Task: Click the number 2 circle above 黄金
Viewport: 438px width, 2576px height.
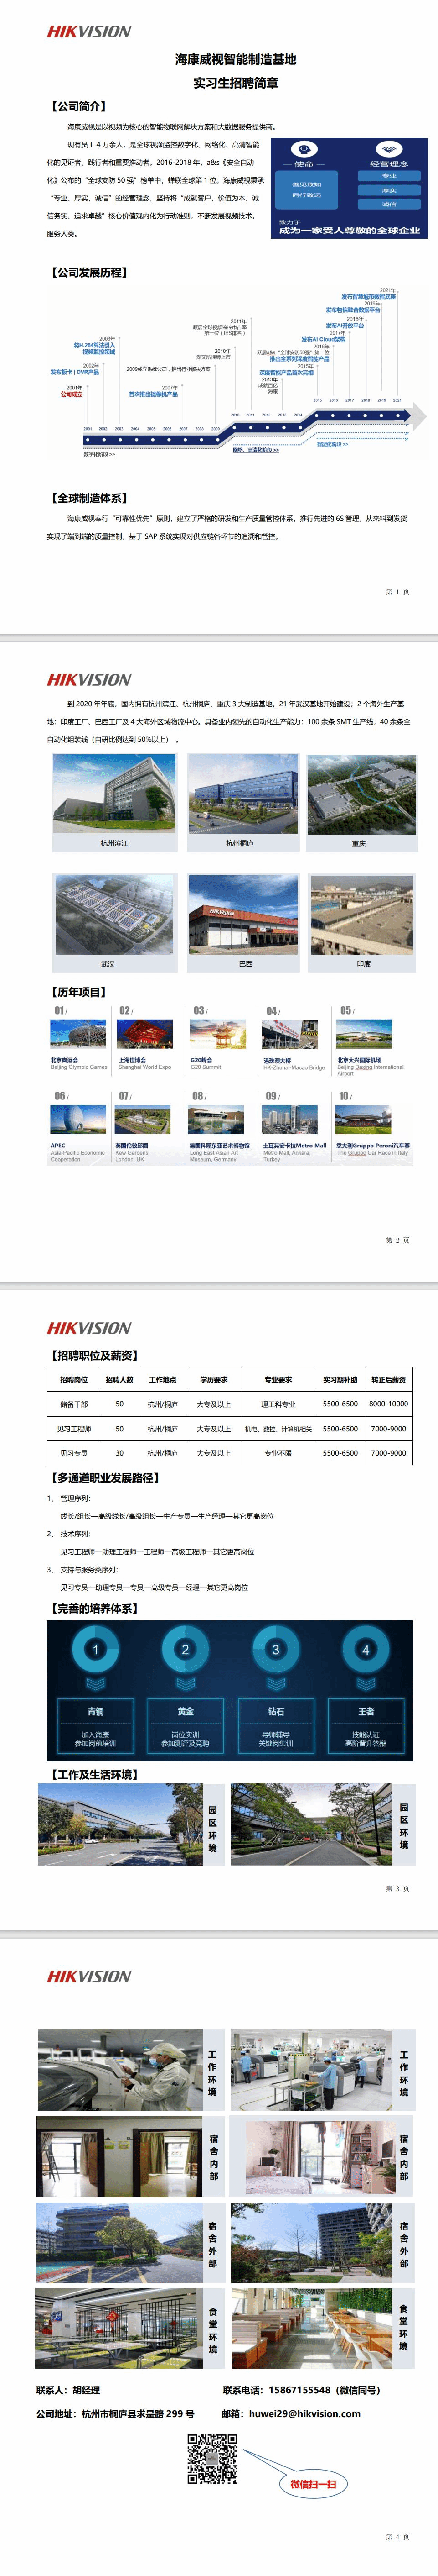Action: point(186,1649)
